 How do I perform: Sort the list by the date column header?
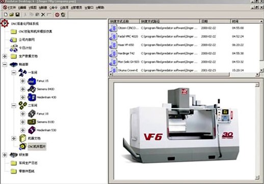pyautogui.click(x=215, y=21)
